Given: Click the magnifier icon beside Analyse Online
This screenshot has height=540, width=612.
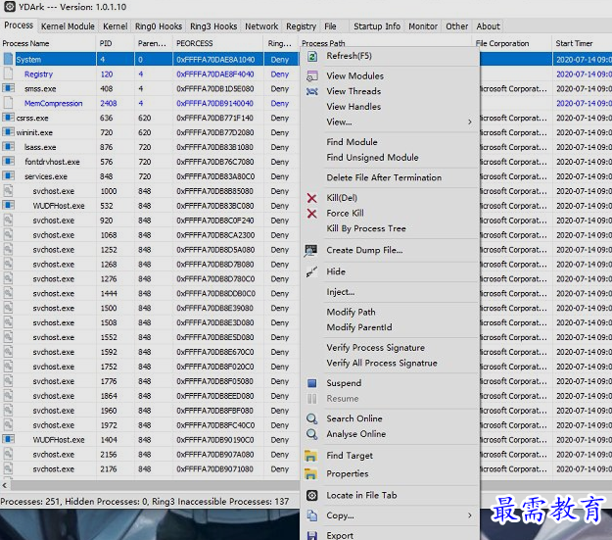Looking at the screenshot, I should coord(311,434).
